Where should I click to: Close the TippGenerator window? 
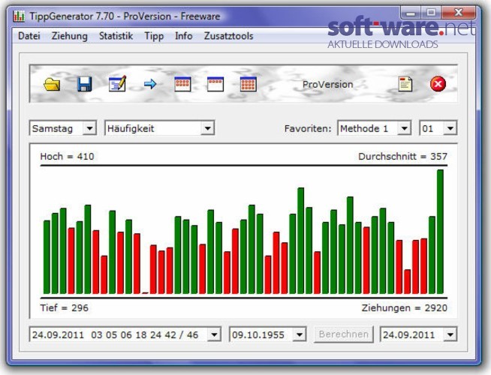click(x=459, y=13)
